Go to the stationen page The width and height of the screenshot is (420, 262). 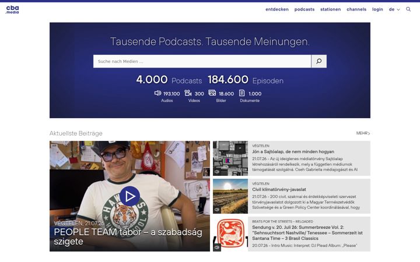(x=331, y=9)
